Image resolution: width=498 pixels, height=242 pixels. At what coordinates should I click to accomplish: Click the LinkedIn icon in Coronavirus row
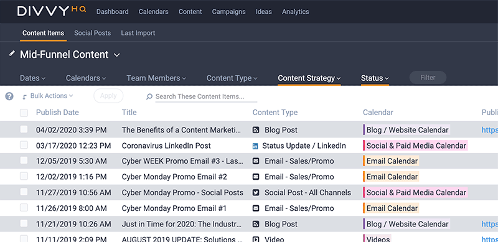tap(255, 146)
